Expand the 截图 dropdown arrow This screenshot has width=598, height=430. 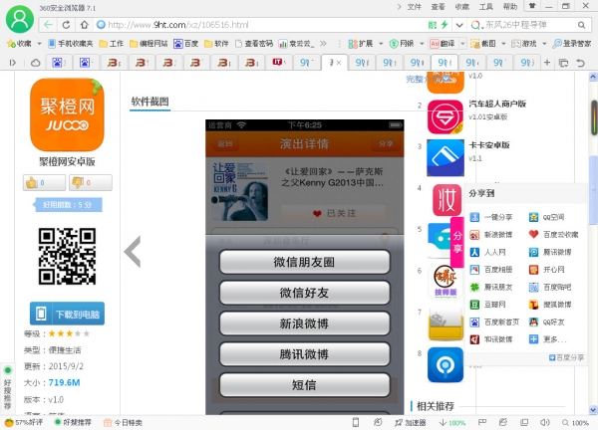(x=503, y=44)
